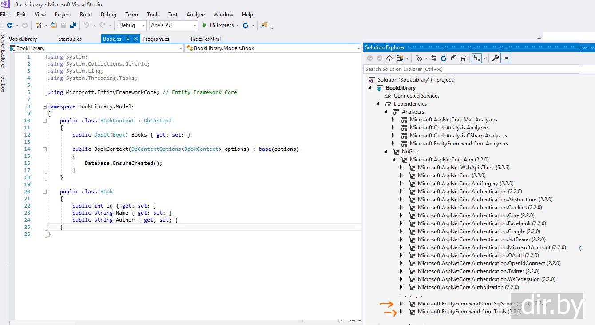The height and width of the screenshot is (325, 595).
Task: Click the Save All toolbar icon
Action: [72, 25]
